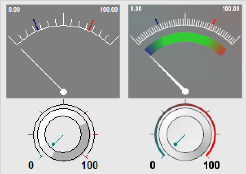This screenshot has width=246, height=174.
Task: Click the red marker on right meter
Action: pyautogui.click(x=213, y=22)
